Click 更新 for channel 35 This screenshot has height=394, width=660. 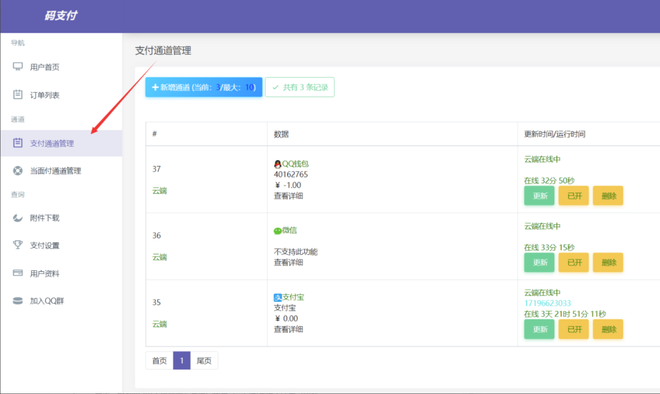(x=539, y=329)
